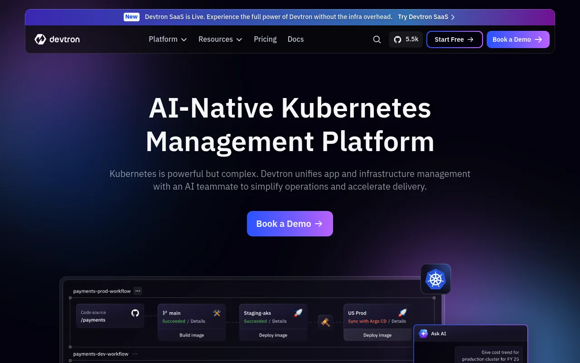Click the large hero Book a Demo button
This screenshot has height=363, width=580.
pos(290,224)
